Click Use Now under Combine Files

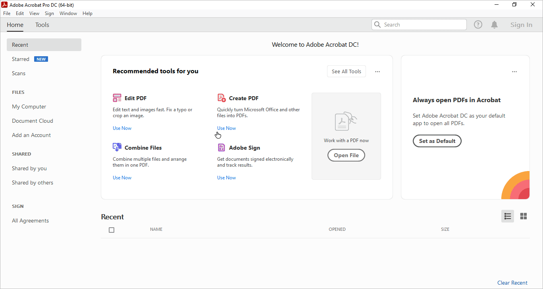click(122, 178)
